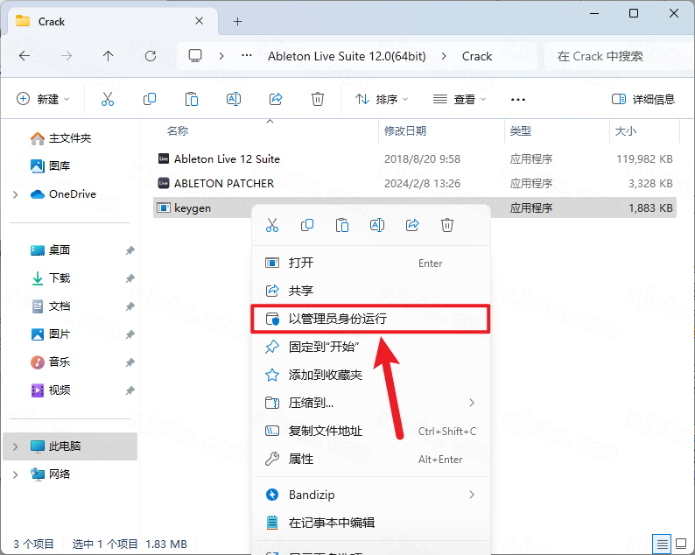Click the Rename icon in the context menu
Viewport: 695px width, 555px height.
tap(377, 225)
